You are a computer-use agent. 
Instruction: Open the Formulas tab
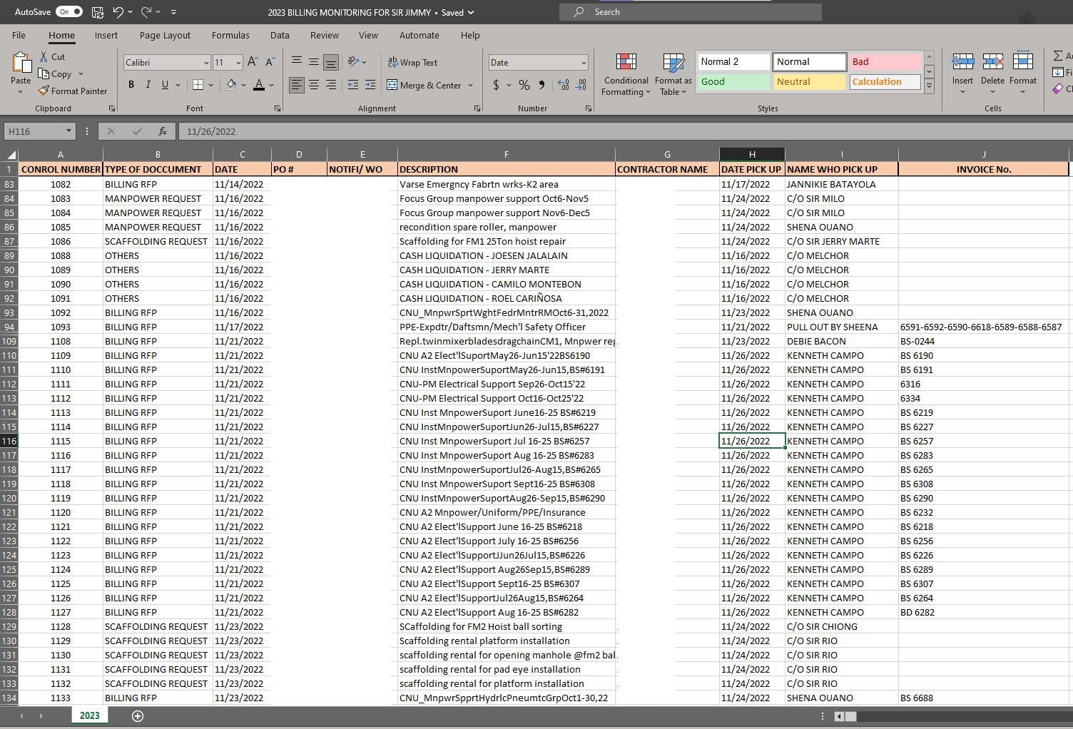click(x=230, y=35)
